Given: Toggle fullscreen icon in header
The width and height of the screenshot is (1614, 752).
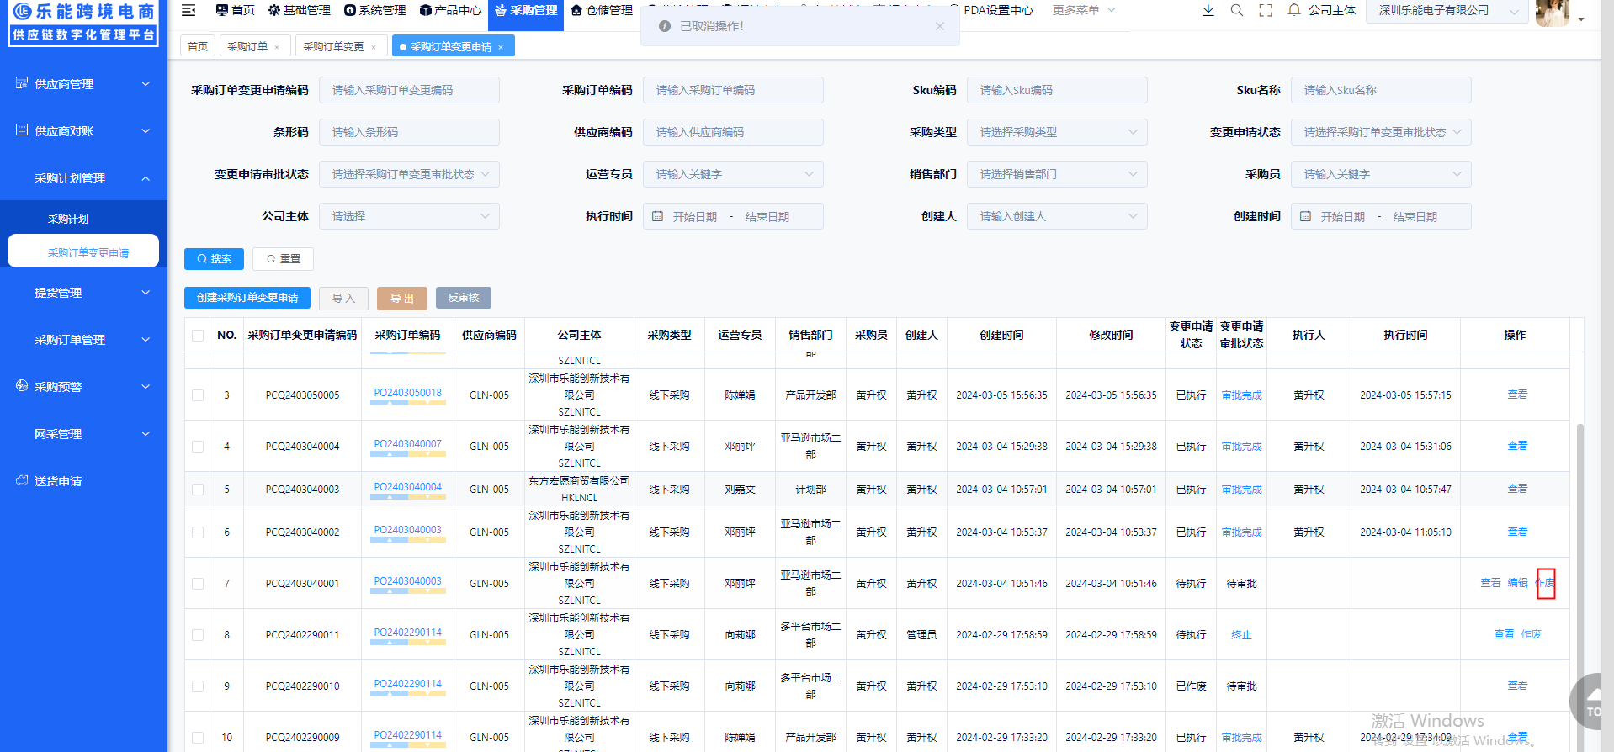Looking at the screenshot, I should (x=1266, y=10).
